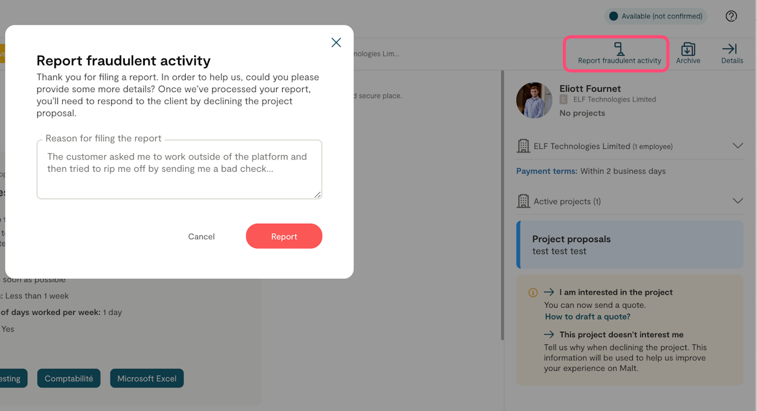Screen dimensions: 757x411
Task: Click the orange info icon
Action: [533, 292]
